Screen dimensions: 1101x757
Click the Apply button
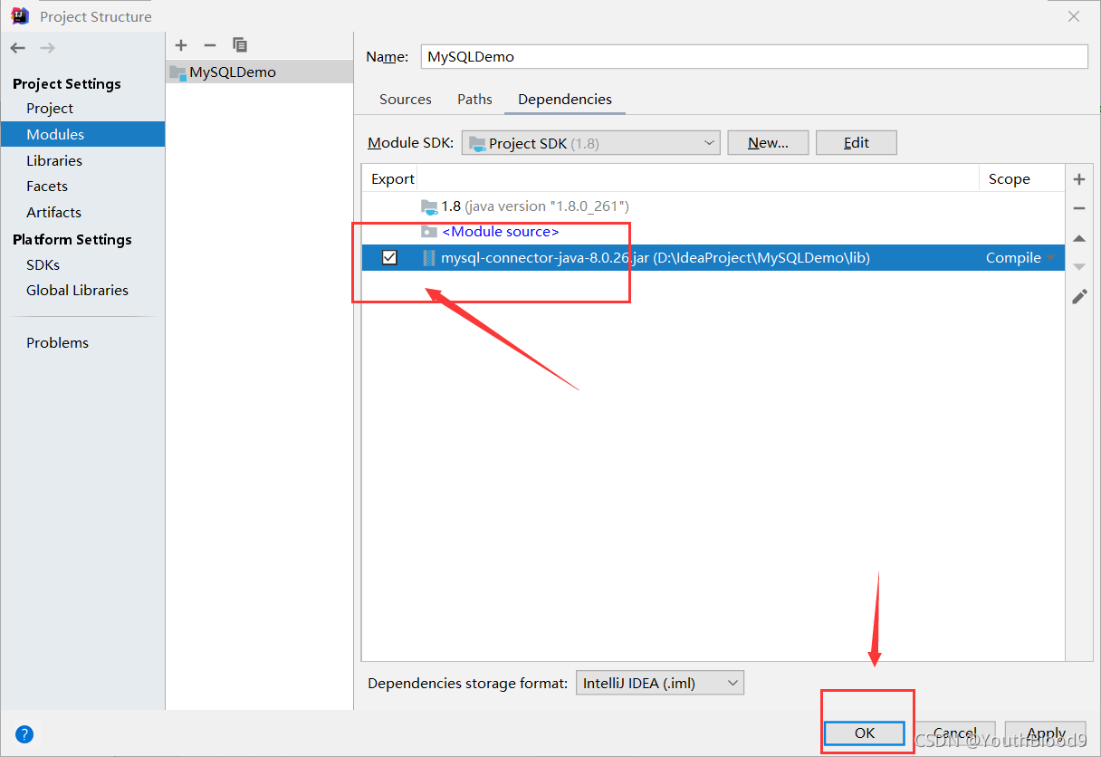[1046, 733]
